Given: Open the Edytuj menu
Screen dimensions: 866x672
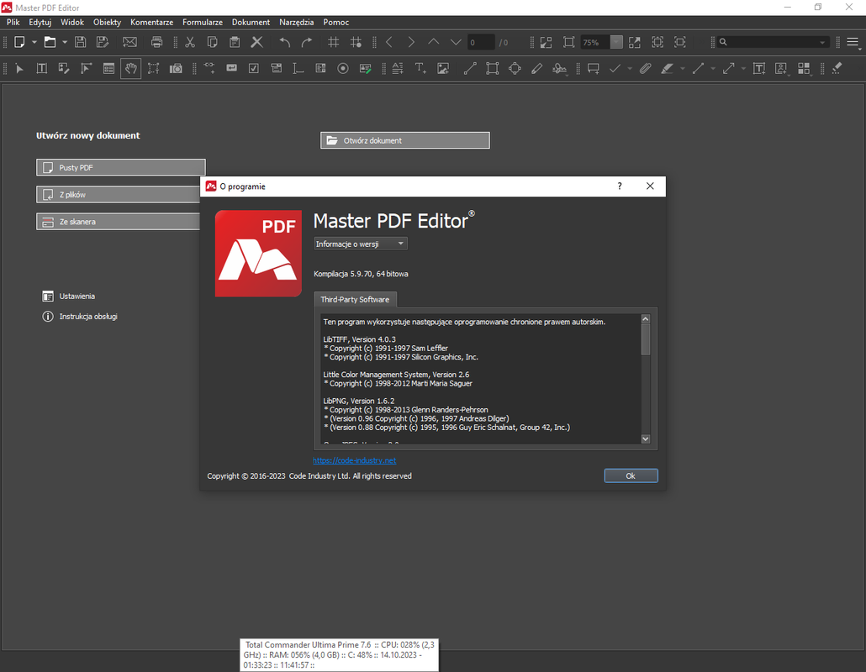Looking at the screenshot, I should pyautogui.click(x=40, y=22).
